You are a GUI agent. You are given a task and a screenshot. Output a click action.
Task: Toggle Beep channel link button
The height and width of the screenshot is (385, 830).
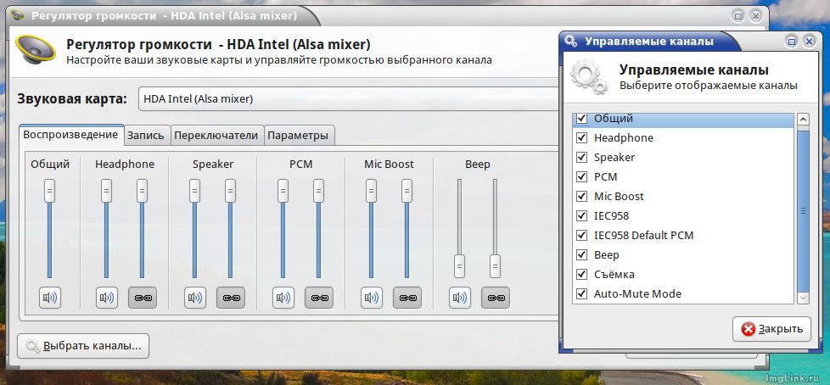[496, 298]
